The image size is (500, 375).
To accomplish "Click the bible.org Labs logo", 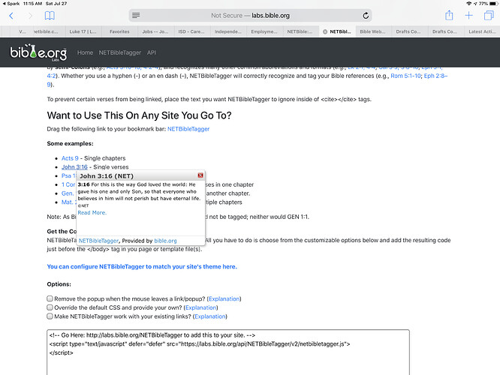I will 38,52.
